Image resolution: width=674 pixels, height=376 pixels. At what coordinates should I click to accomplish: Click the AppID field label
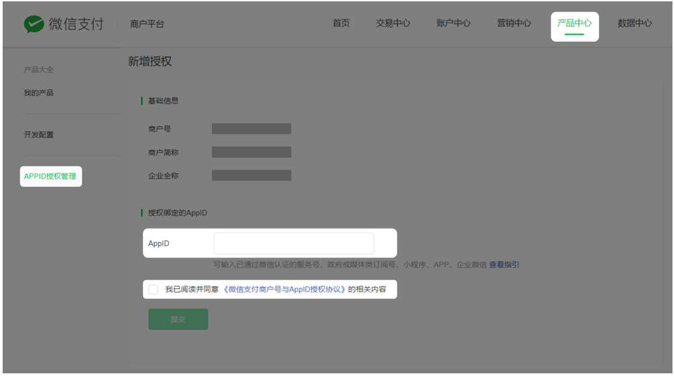[159, 244]
